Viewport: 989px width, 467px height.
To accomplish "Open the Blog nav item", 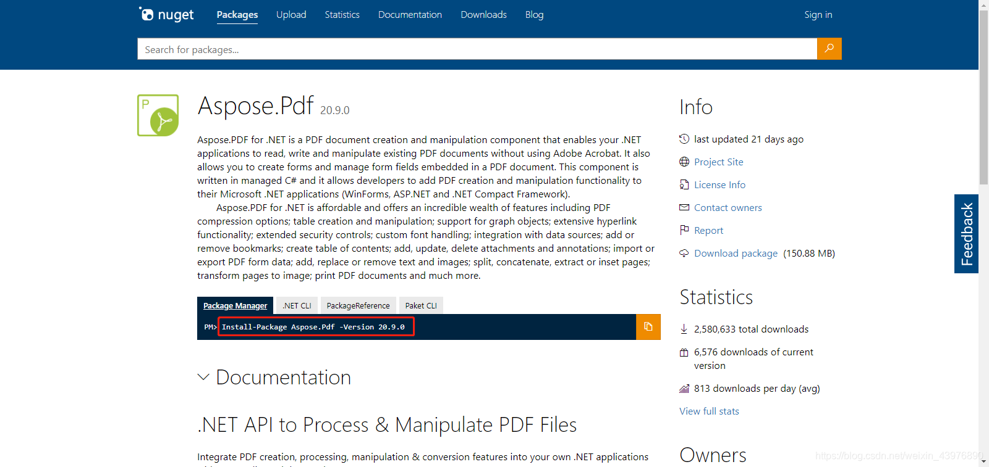I will point(535,15).
